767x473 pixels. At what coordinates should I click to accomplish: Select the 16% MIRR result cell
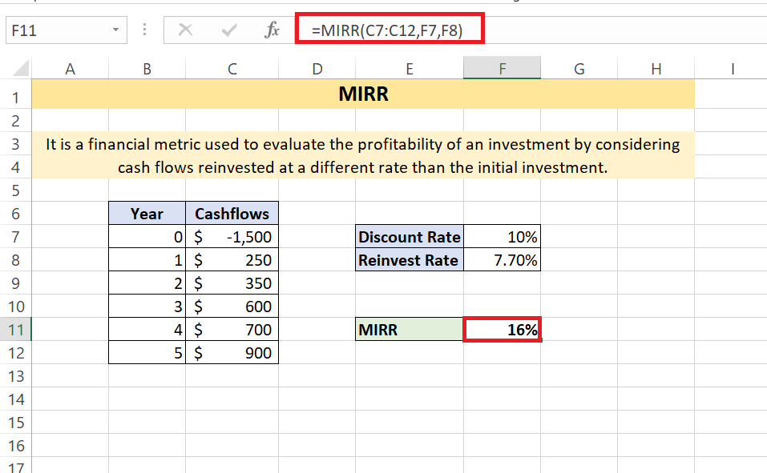click(x=502, y=330)
